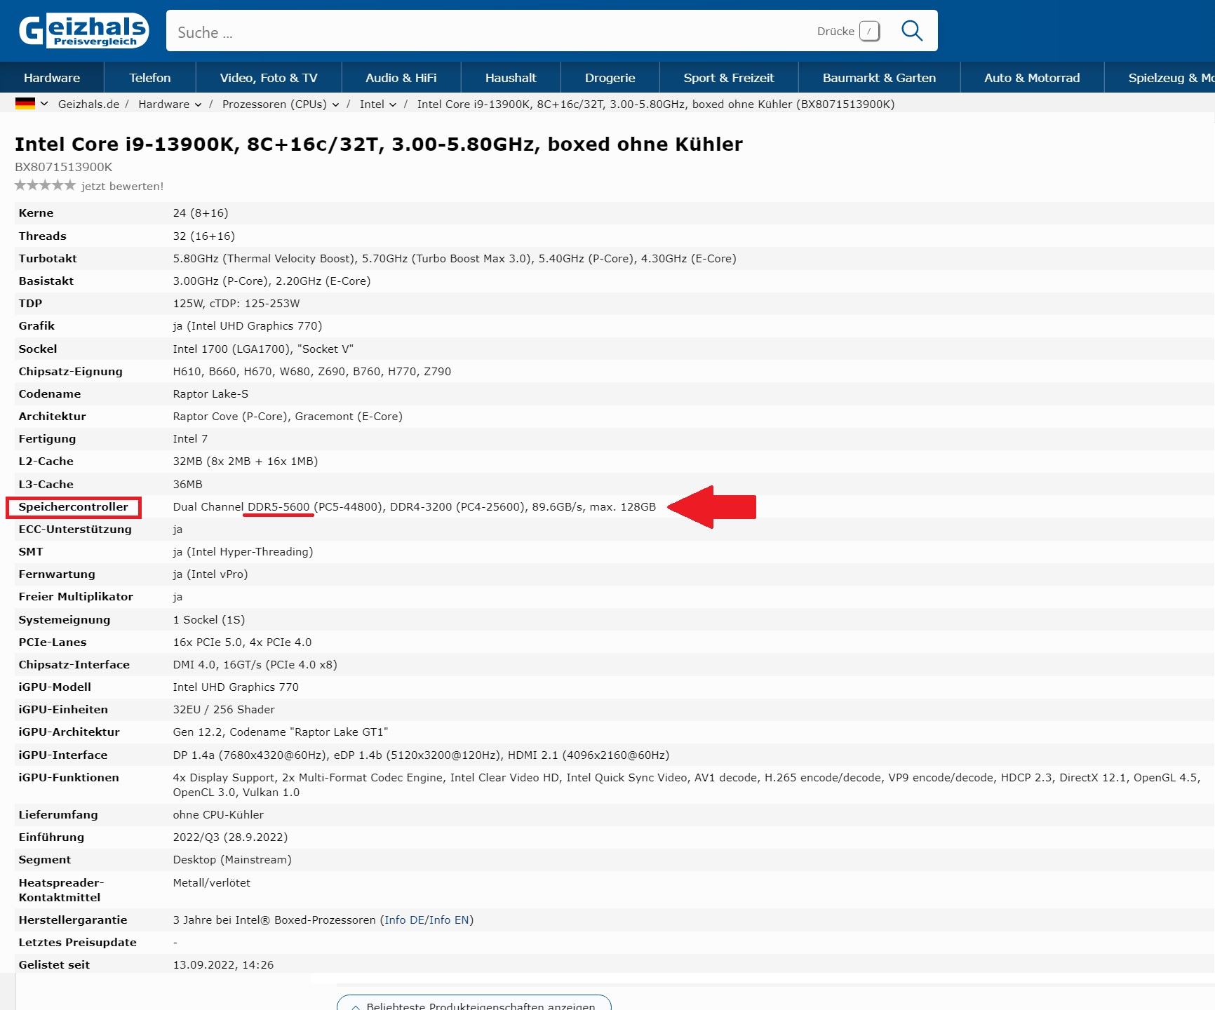Click the PCIe-Lanes value 16x PCIe 5.0
Image resolution: width=1215 pixels, height=1010 pixels.
(242, 642)
